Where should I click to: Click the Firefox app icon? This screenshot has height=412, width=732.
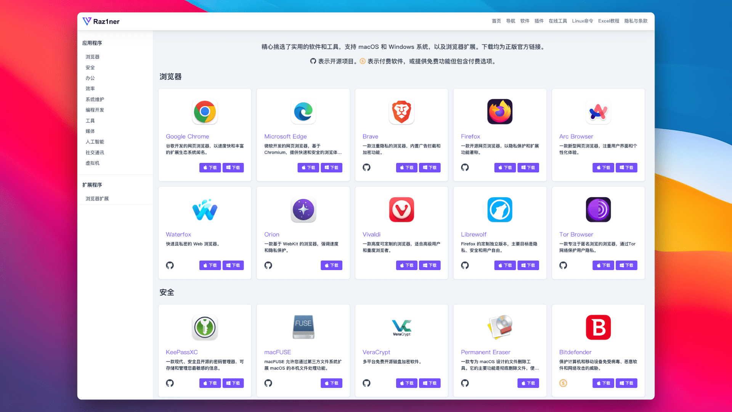tap(500, 112)
